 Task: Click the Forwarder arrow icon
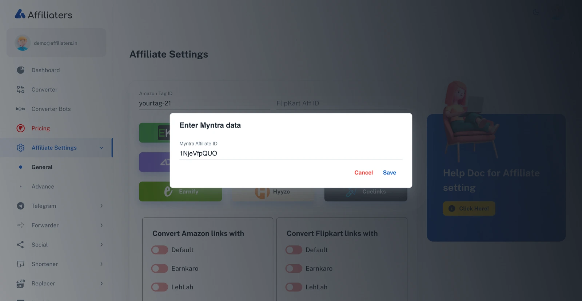(21, 225)
